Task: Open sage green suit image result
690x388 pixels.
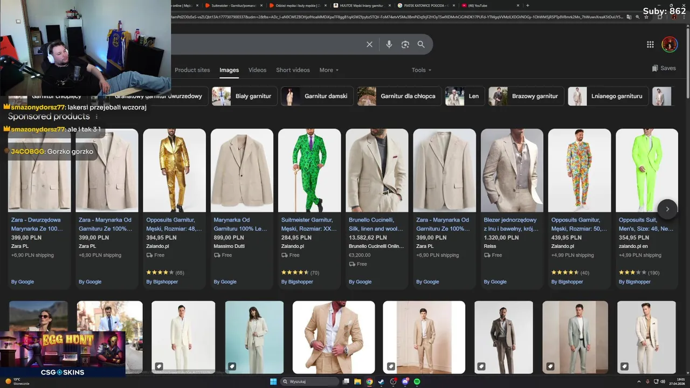Action: [x=575, y=337]
